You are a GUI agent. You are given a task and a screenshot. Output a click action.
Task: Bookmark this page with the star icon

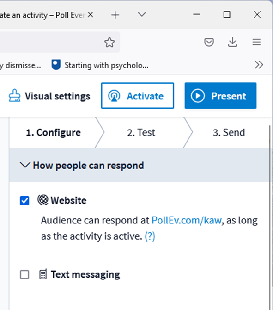point(109,42)
